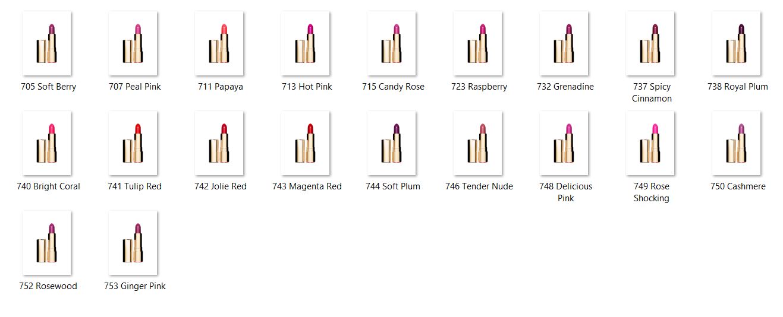The height and width of the screenshot is (317, 783).
Task: Click the '723 Raspberry' file name
Action: click(479, 87)
